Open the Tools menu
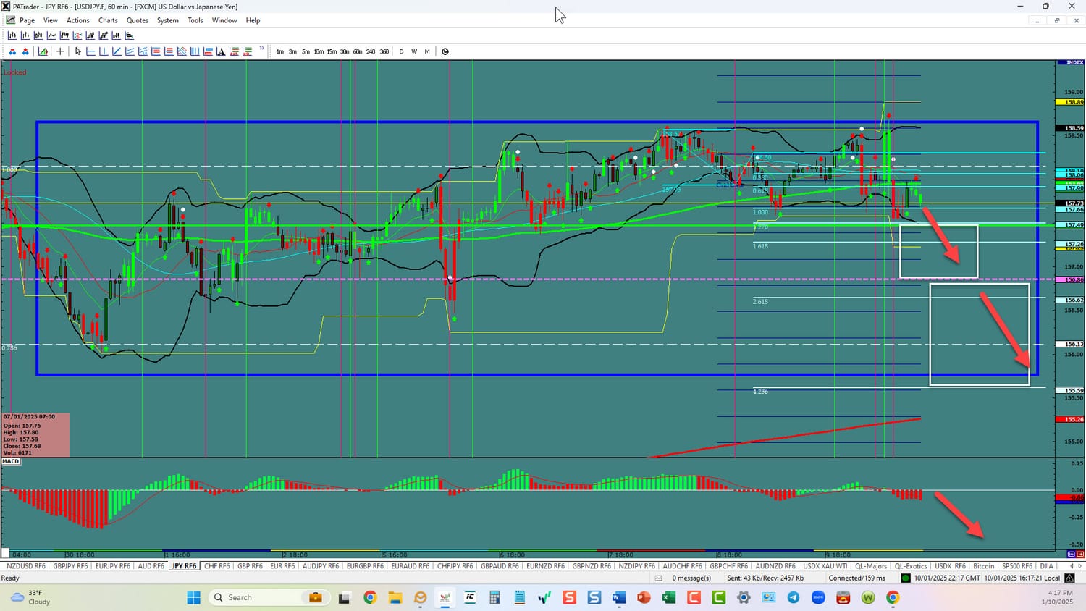1086x611 pixels. 195,20
